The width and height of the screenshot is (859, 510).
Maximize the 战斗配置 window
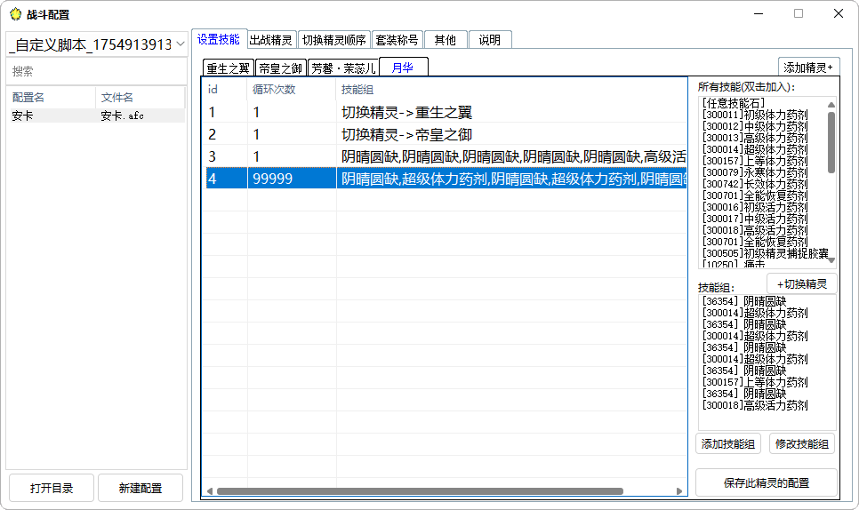[799, 13]
